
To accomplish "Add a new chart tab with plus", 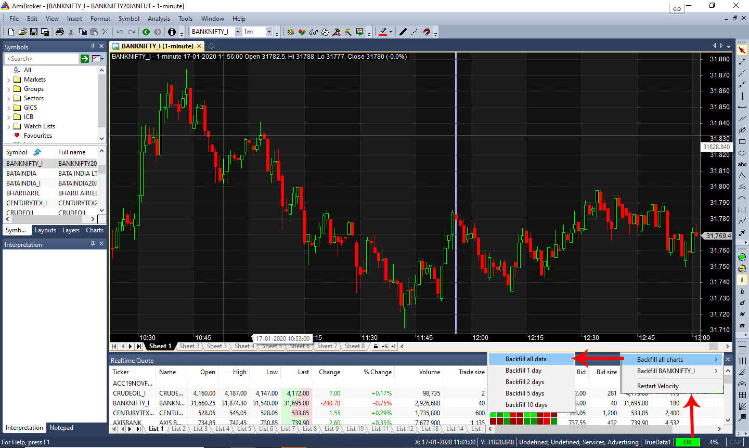I will pos(212,46).
